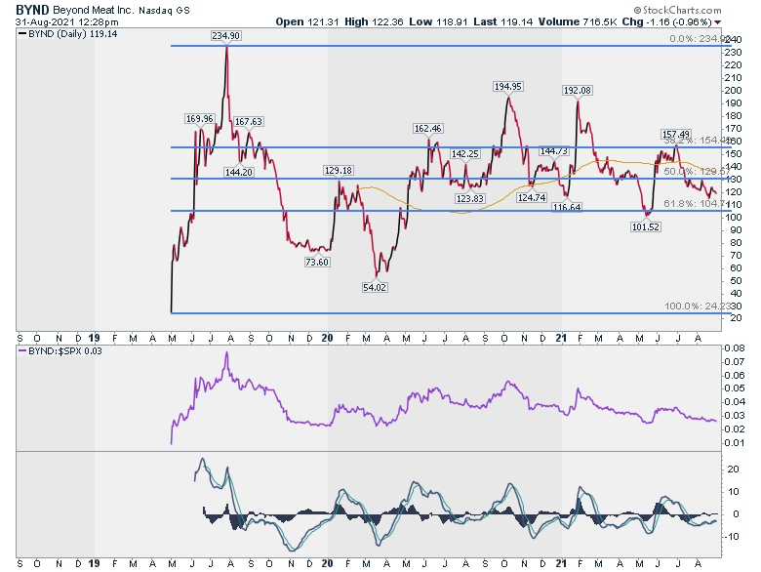The width and height of the screenshot is (761, 572).
Task: Click the 21 year label on the bottom axis
Action: 562,564
